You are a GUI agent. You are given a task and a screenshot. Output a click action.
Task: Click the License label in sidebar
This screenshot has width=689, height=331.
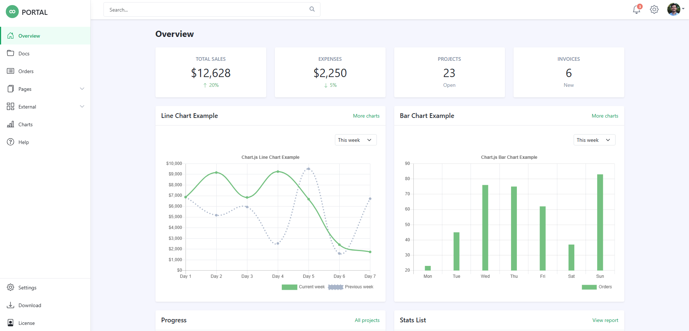pyautogui.click(x=26, y=323)
